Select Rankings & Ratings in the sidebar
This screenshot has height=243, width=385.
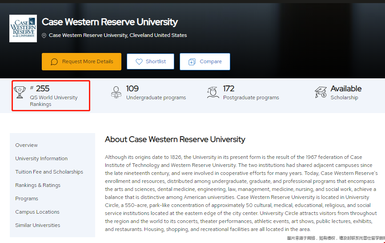(x=38, y=185)
